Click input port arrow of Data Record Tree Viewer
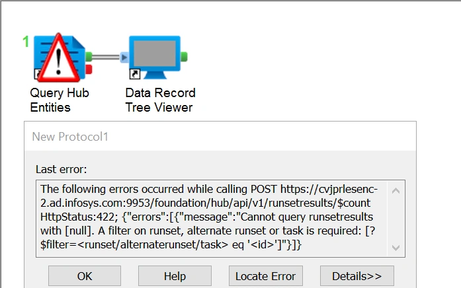 [124, 57]
